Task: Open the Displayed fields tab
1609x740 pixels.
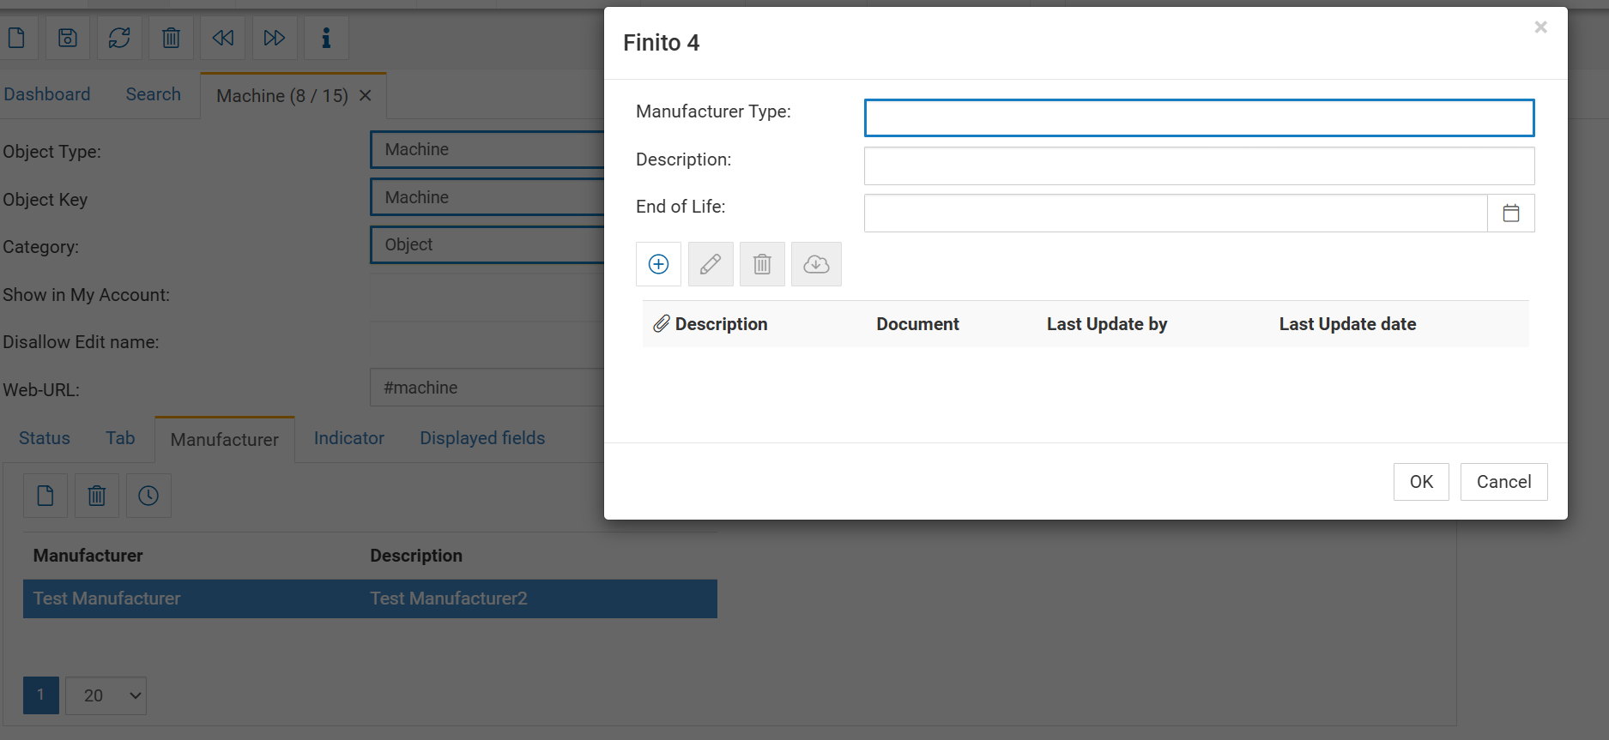Action: (482, 438)
